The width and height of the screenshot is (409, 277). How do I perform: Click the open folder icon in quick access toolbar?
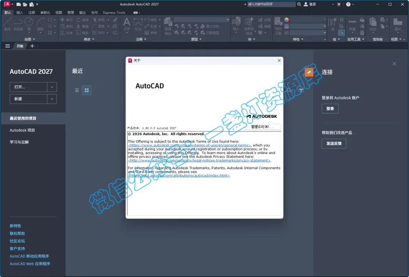coord(25,4)
